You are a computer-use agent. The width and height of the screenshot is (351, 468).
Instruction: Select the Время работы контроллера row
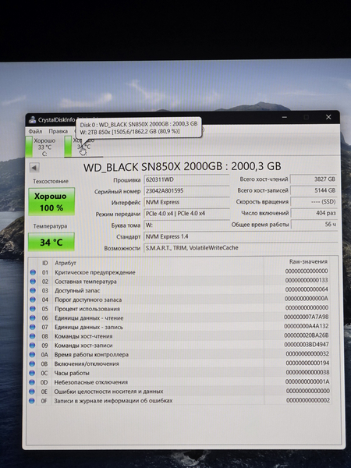click(x=179, y=354)
